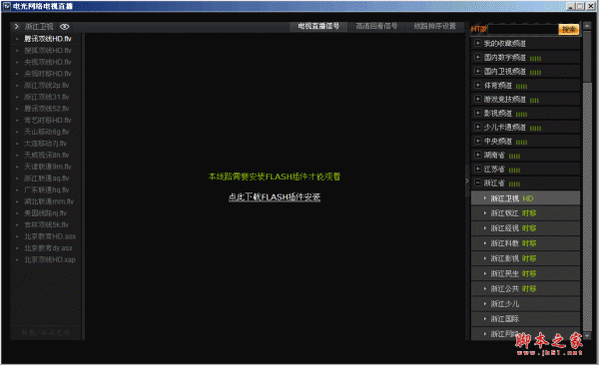599x365 pixels.
Task: Choose the 北京教育HD.asx line
Action: 50,236
